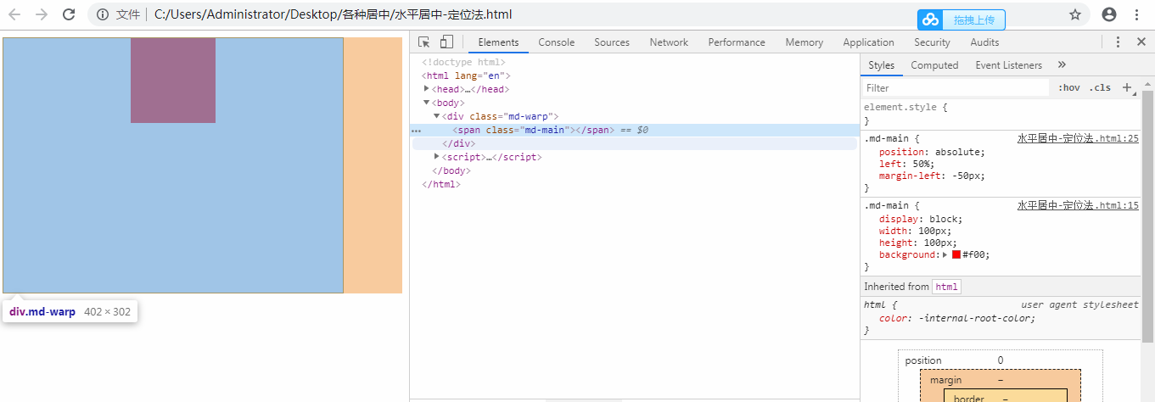This screenshot has width=1155, height=402.
Task: Click the cloud upload extension button
Action: 961,20
